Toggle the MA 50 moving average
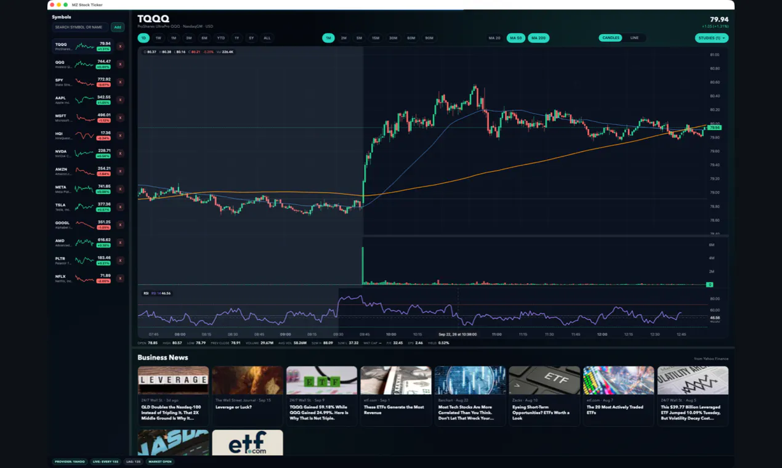Image resolution: width=782 pixels, height=468 pixels. (515, 38)
